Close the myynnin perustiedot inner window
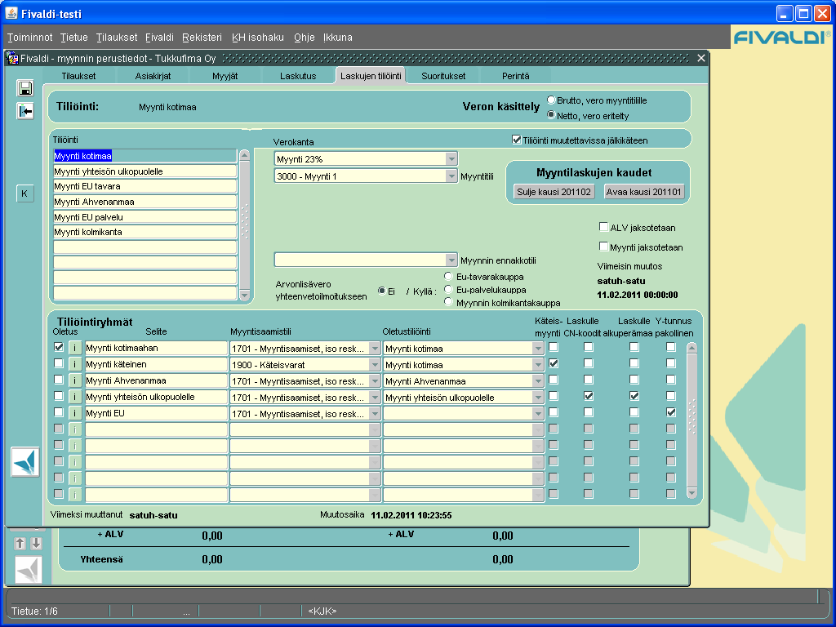Screen dimensions: 836x627 (x=701, y=58)
